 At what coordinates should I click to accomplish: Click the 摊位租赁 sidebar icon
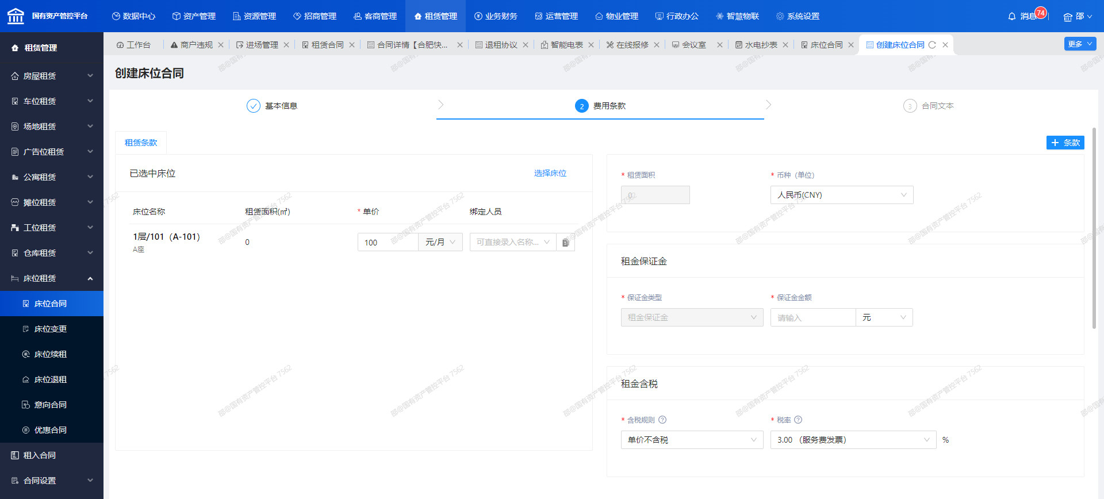15,202
